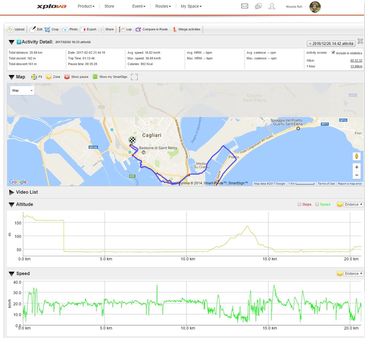365x338 pixels.
Task: Open the chat bubbles icon
Action: [x=258, y=6]
